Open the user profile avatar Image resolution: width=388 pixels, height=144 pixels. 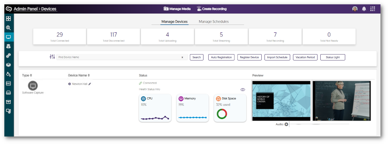[355, 9]
